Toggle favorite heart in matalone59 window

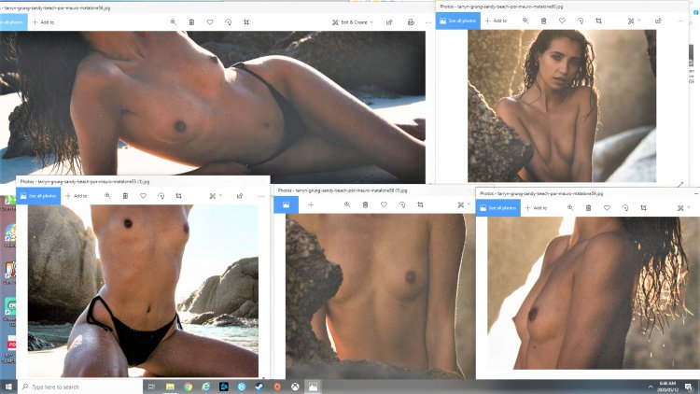[x=607, y=208]
